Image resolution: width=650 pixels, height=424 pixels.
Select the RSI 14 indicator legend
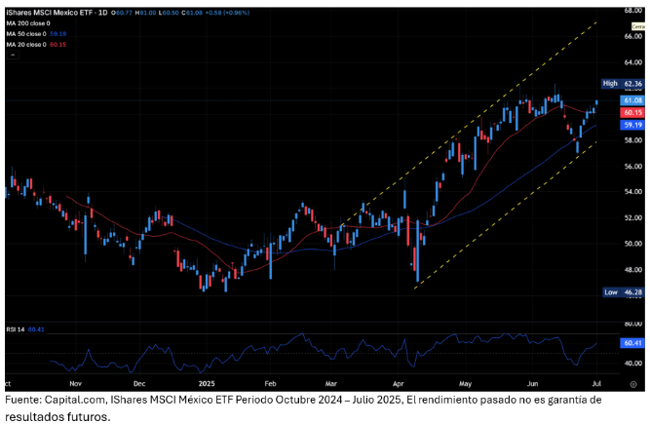point(25,329)
